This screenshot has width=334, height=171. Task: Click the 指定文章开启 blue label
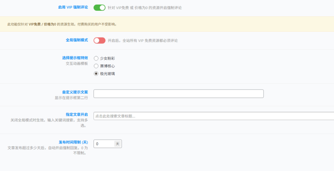(77, 114)
